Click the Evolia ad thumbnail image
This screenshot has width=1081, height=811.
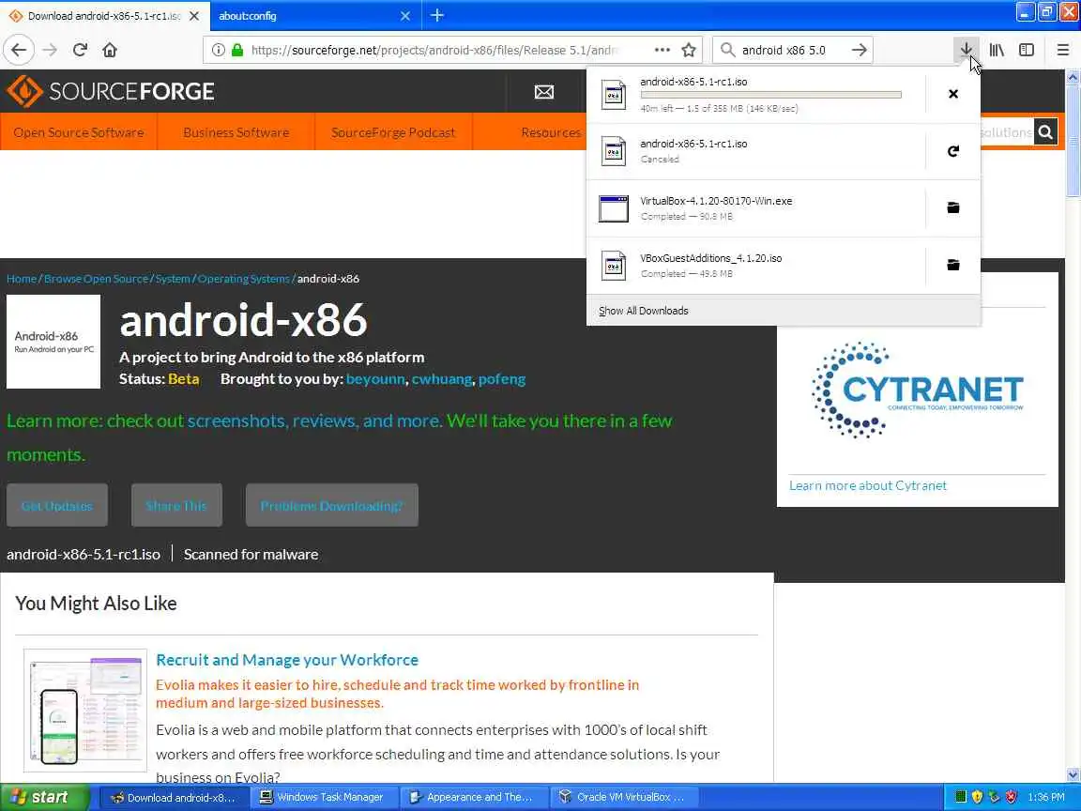[85, 711]
